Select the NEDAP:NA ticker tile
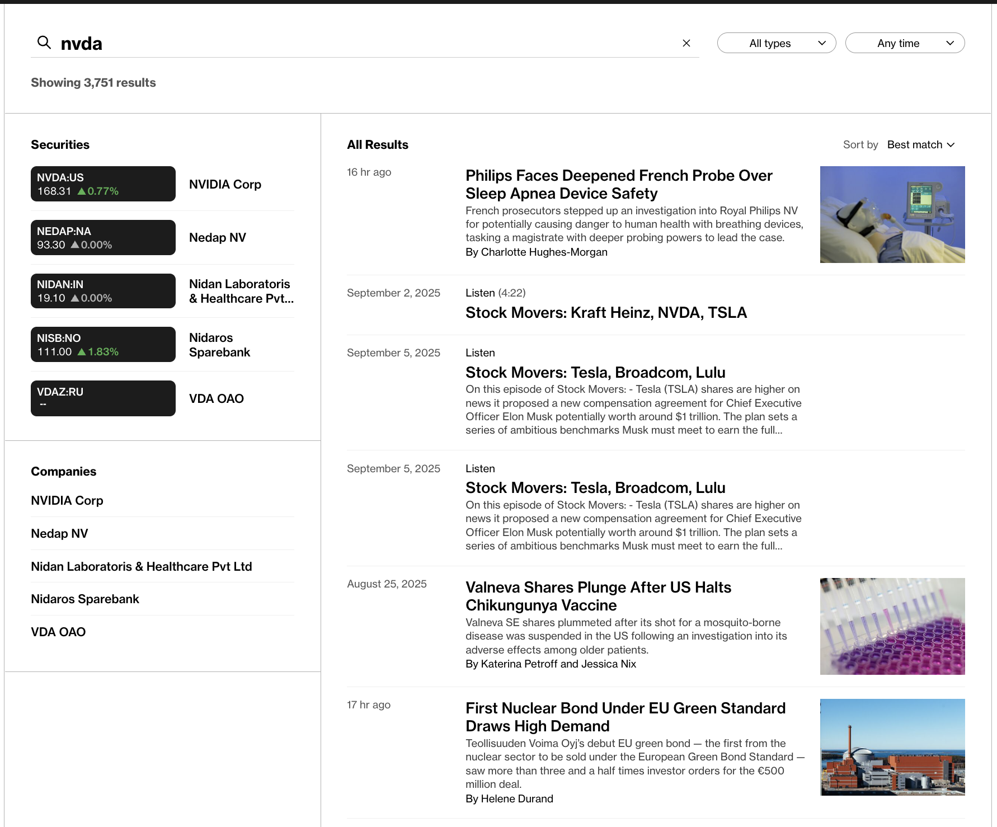This screenshot has width=997, height=827. (103, 238)
